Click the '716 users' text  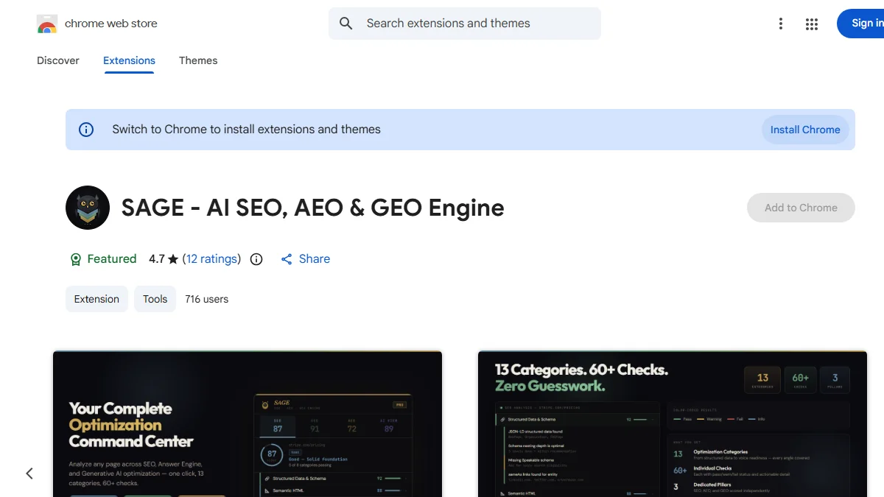(207, 299)
